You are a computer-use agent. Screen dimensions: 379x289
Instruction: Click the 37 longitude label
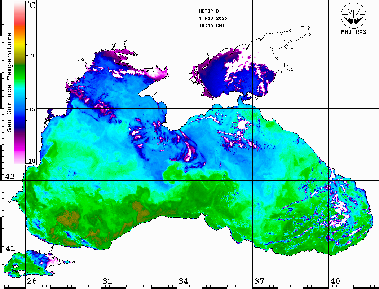[259, 281]
